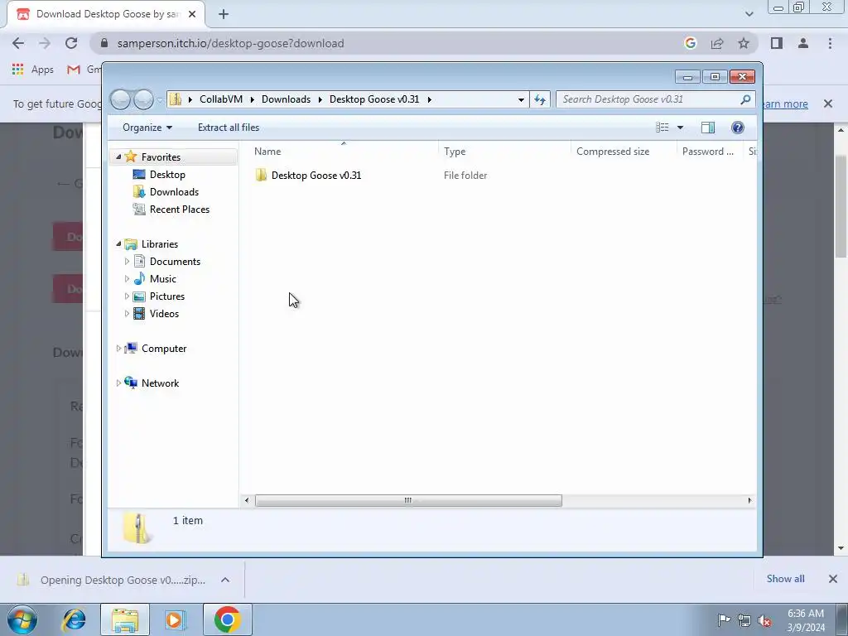Click the horizontal scrollbar thumb in file list

(408, 501)
